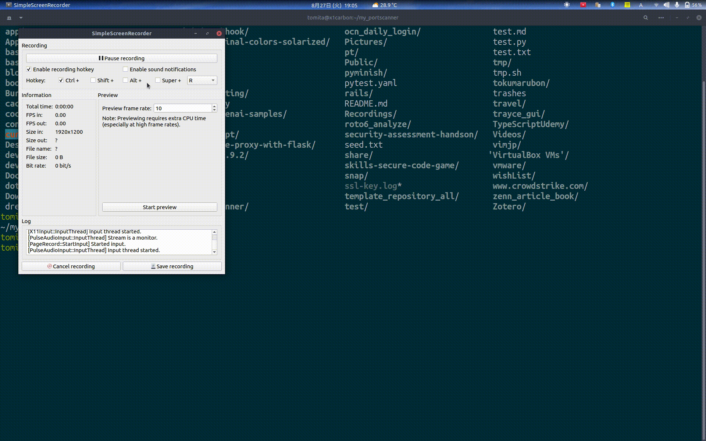Click the Pause recording button
This screenshot has height=441, width=706.
point(121,58)
